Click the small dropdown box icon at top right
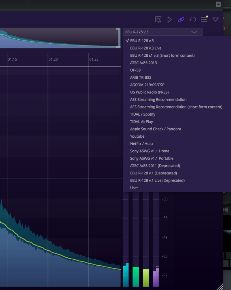Screen dimensions: 231x290 [x=218, y=4]
